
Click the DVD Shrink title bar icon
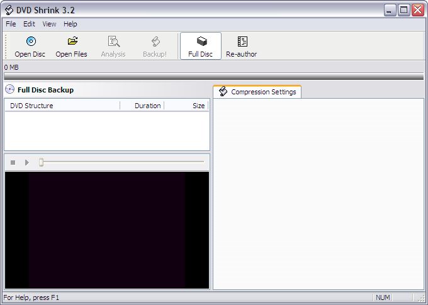pos(9,10)
